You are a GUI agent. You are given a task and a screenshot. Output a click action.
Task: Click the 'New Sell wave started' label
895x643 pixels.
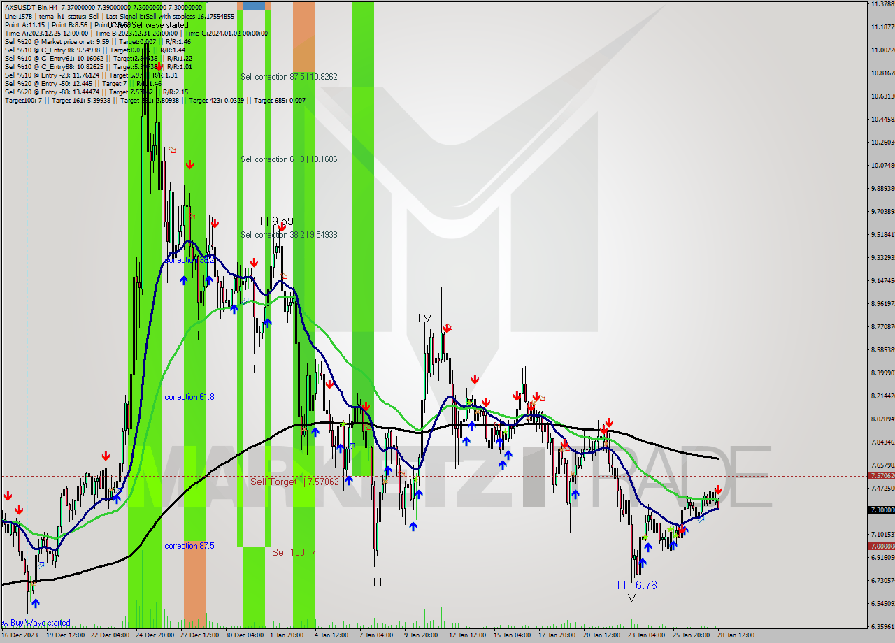point(148,25)
